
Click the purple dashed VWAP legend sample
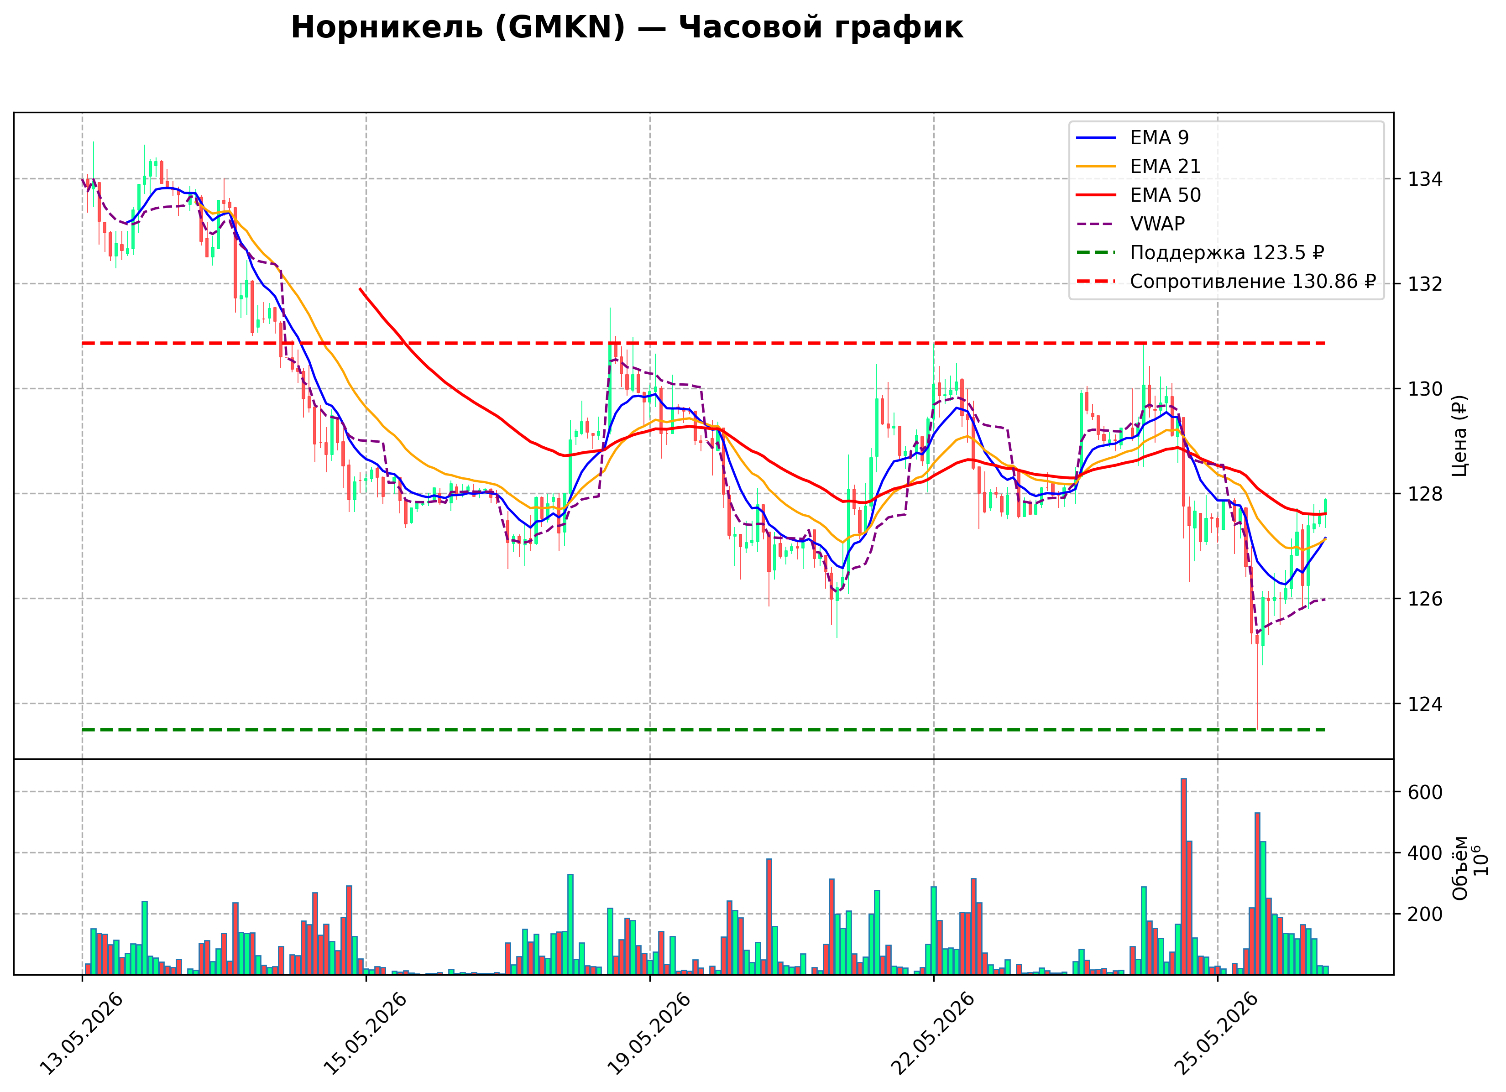click(x=1096, y=224)
